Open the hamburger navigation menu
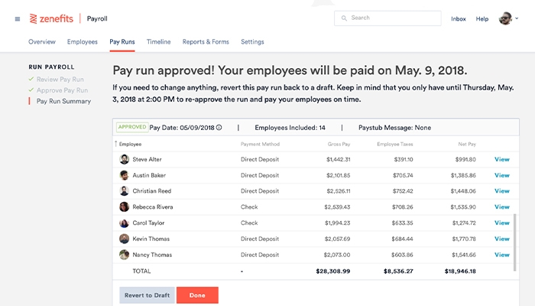Screen dimensions: 535x306 point(18,19)
